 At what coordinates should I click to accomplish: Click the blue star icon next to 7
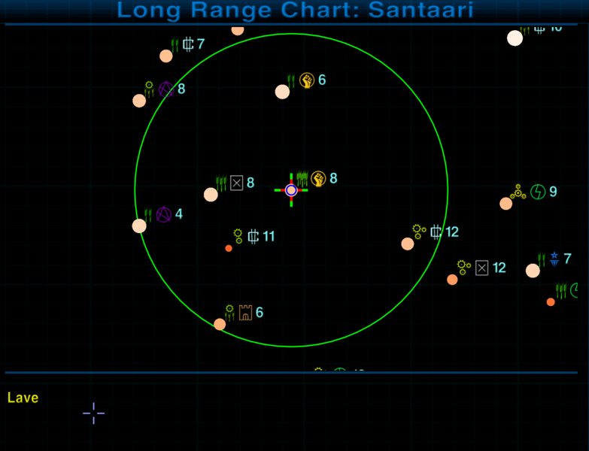click(554, 259)
